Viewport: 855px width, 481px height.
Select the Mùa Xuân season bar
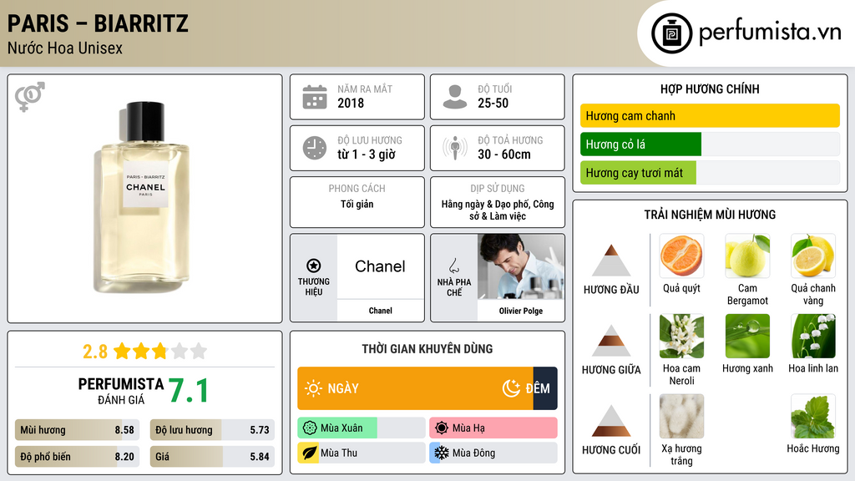coord(362,428)
